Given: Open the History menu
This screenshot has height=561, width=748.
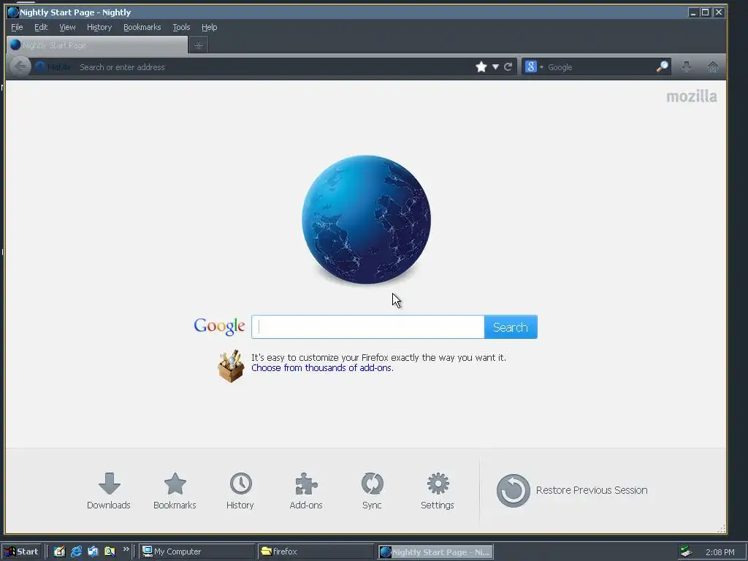Looking at the screenshot, I should tap(99, 27).
